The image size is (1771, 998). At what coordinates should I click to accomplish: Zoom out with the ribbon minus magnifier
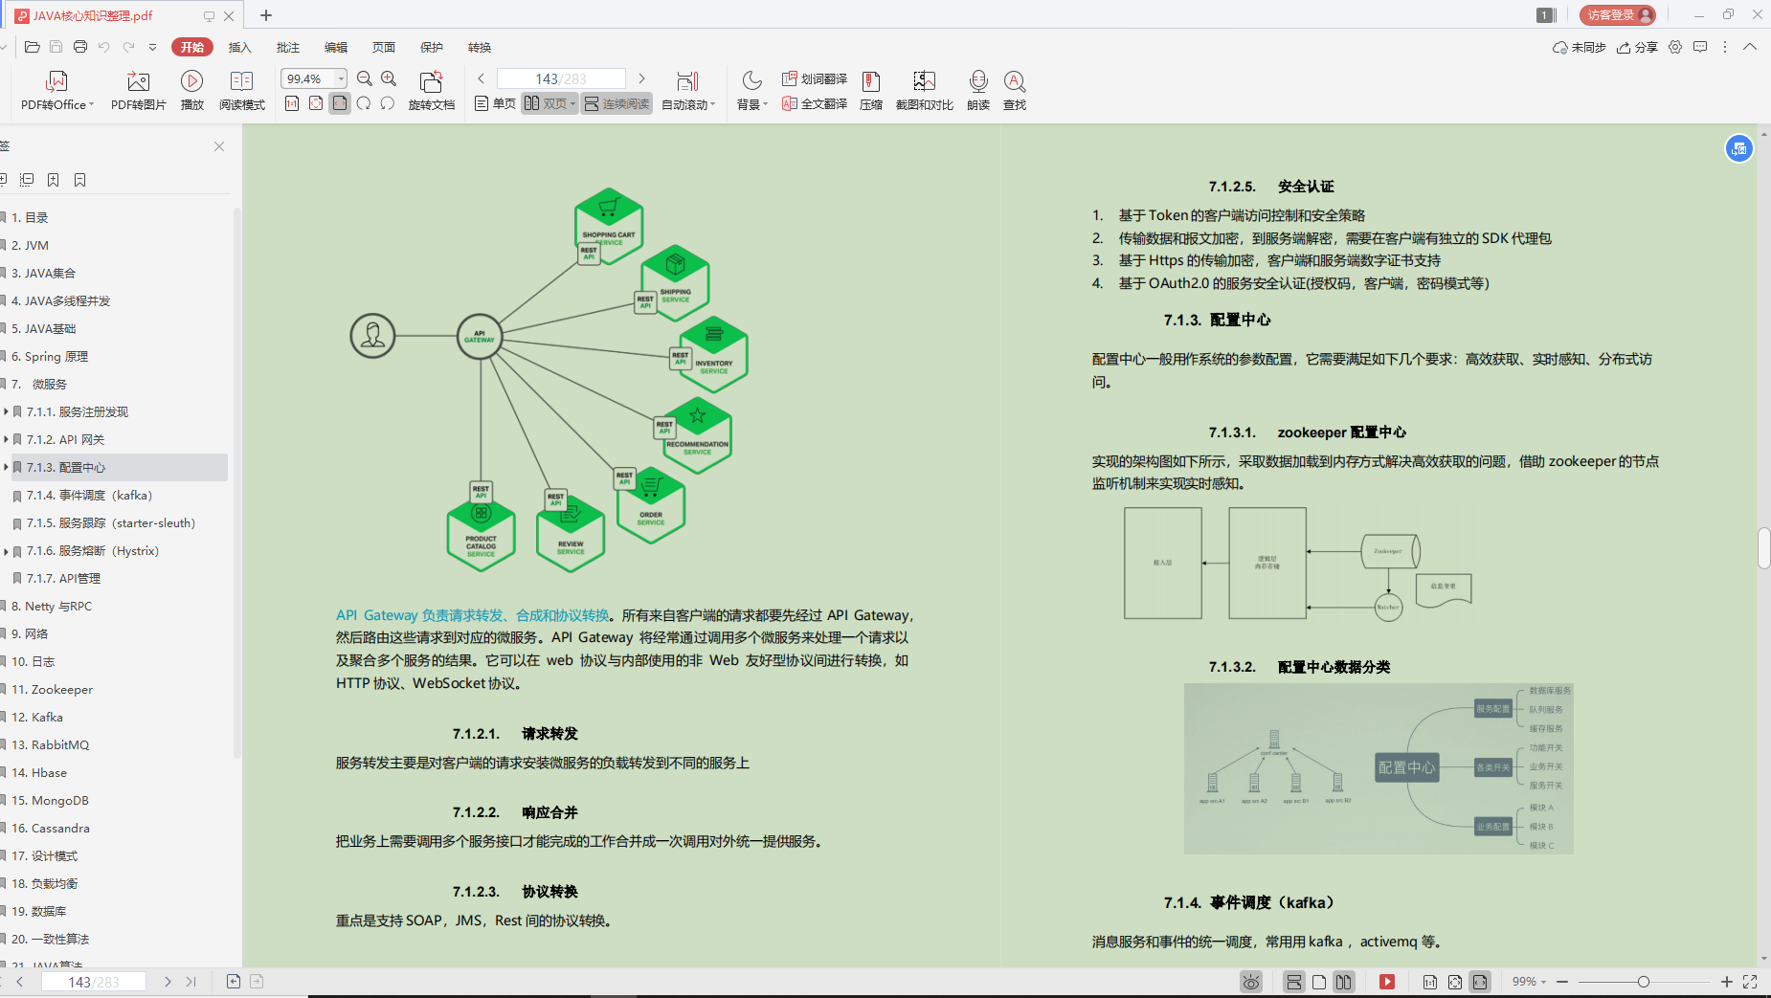tap(365, 78)
